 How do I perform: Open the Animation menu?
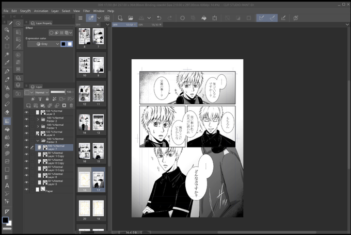pos(41,11)
